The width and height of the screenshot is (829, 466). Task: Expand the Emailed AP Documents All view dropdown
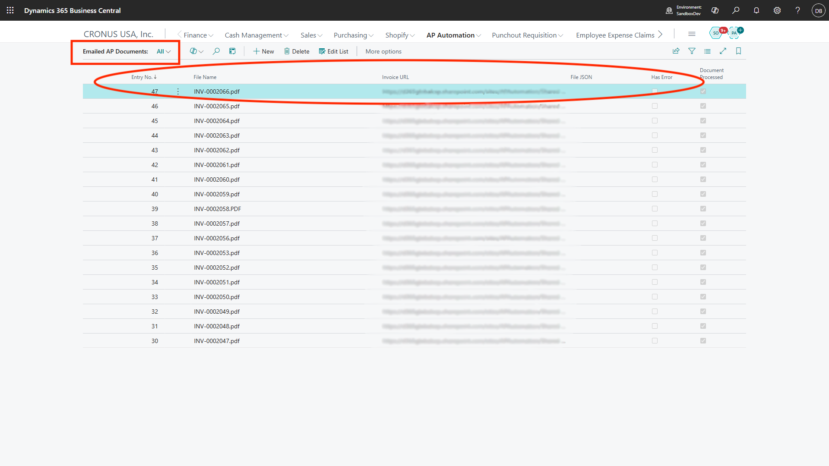pyautogui.click(x=164, y=51)
